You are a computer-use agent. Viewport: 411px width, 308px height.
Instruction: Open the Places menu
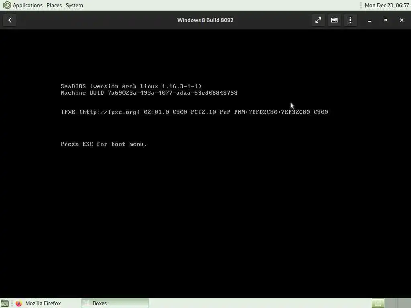coord(54,5)
